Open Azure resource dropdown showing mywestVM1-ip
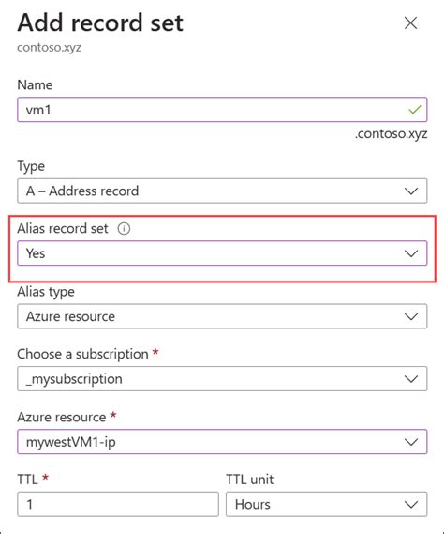The image size is (444, 534). click(222, 442)
